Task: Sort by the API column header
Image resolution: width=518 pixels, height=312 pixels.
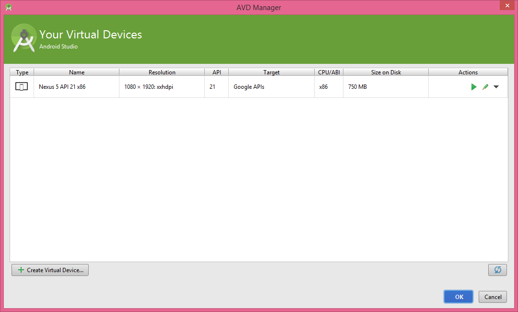Action: click(x=217, y=72)
